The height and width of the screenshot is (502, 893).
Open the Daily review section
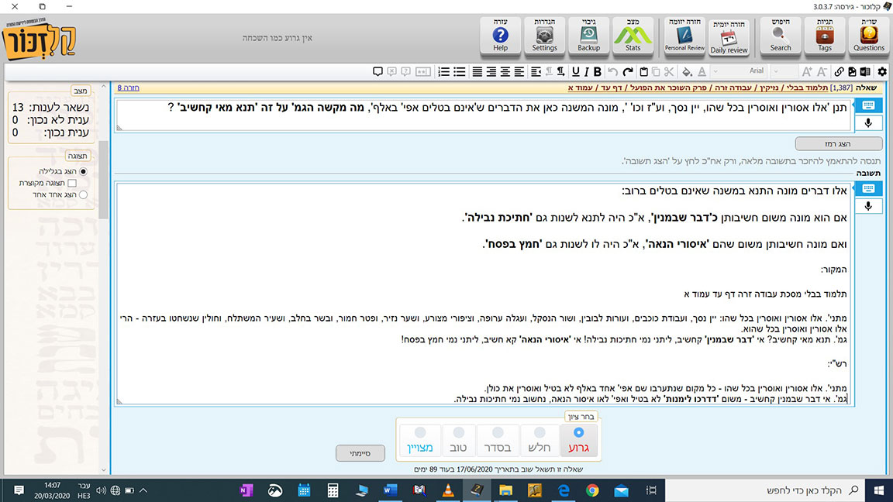[x=729, y=39]
